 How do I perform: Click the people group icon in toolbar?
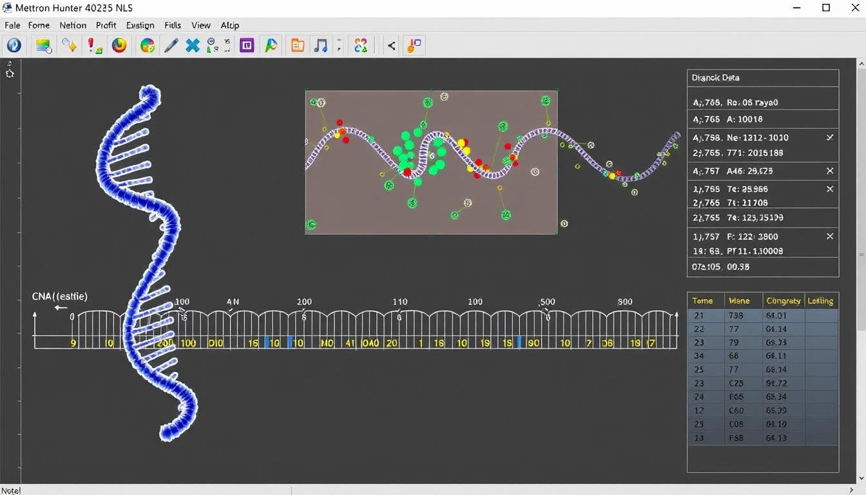pos(361,45)
